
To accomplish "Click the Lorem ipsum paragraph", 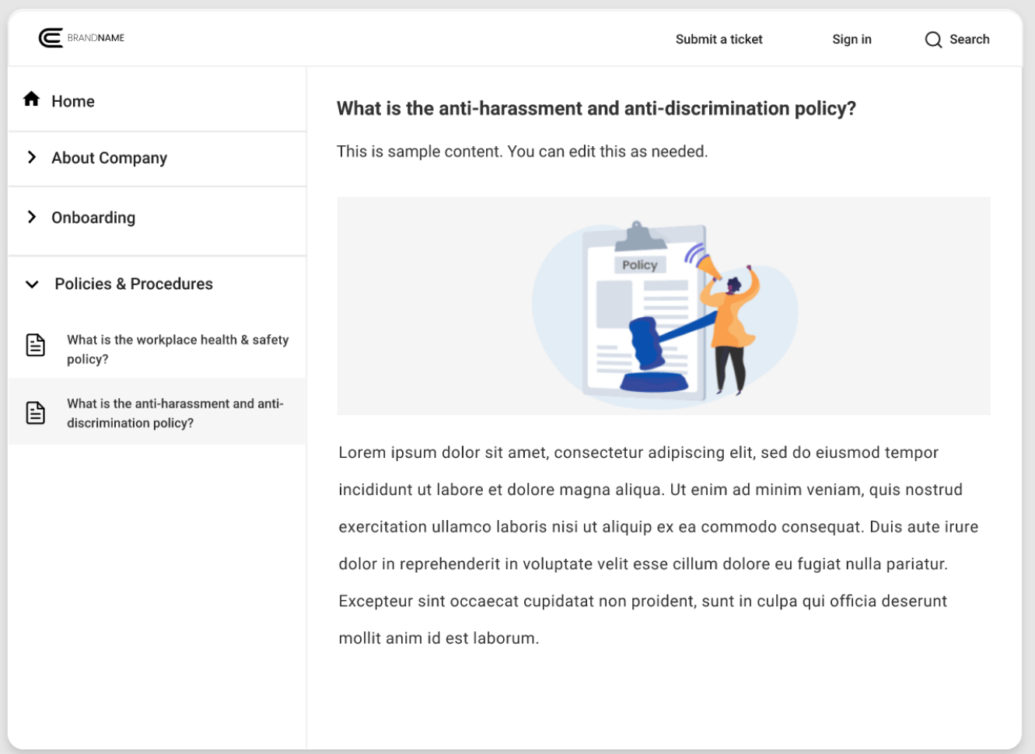I will 658,545.
